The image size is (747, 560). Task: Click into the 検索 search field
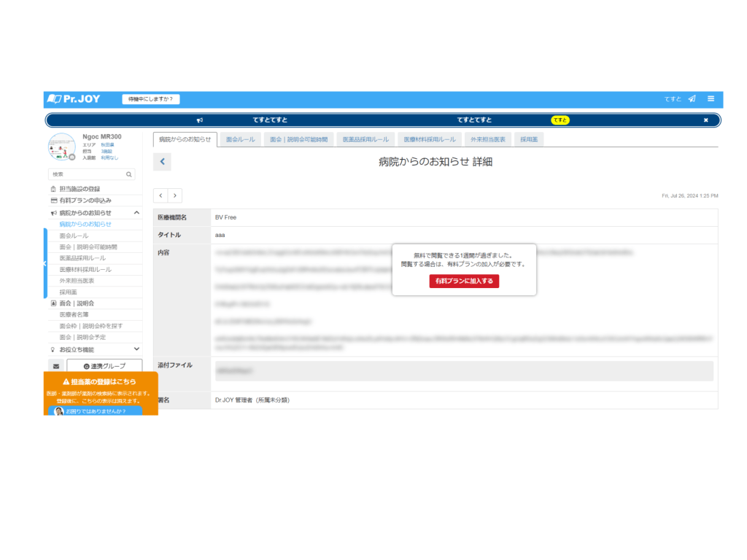pos(86,174)
